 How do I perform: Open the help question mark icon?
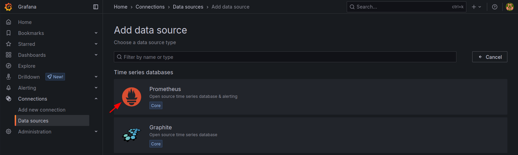(x=495, y=7)
